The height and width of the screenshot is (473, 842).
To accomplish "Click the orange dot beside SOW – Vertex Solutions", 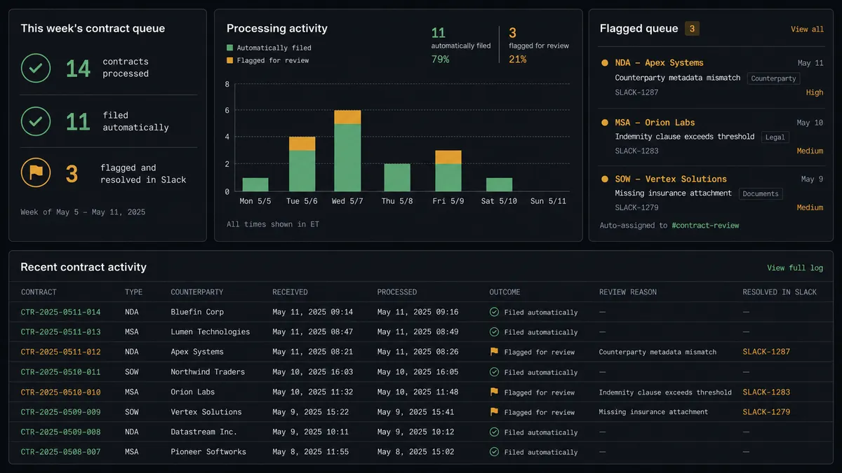I will click(605, 179).
